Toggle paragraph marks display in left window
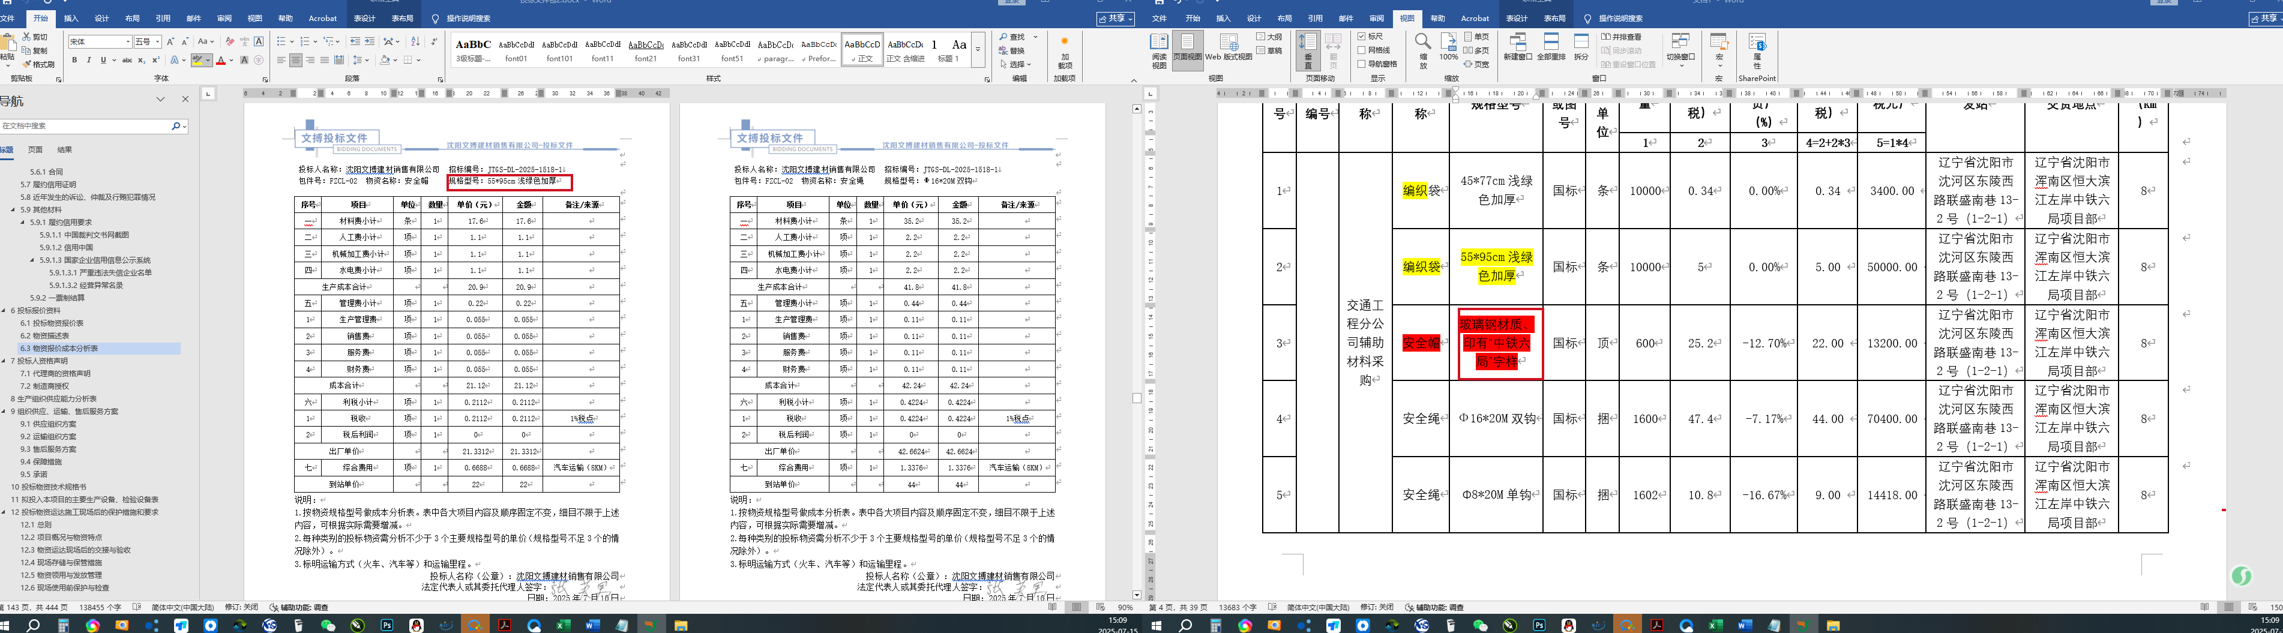Screen dimensions: 2283x633 coord(433,41)
